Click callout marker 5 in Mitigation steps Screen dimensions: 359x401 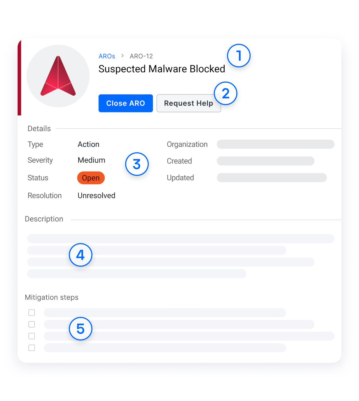click(x=80, y=329)
